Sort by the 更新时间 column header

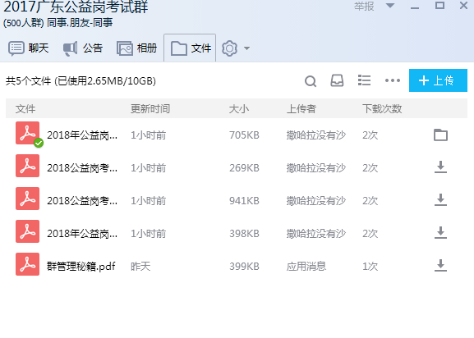point(150,108)
